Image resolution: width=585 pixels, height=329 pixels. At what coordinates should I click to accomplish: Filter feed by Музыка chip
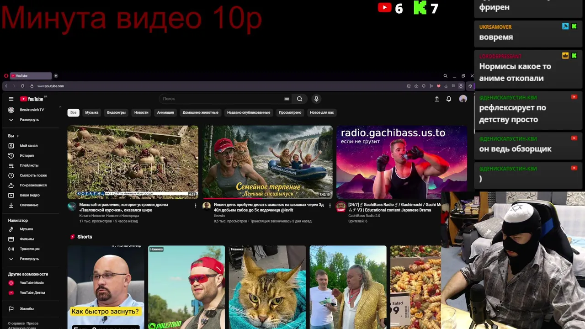pos(92,112)
